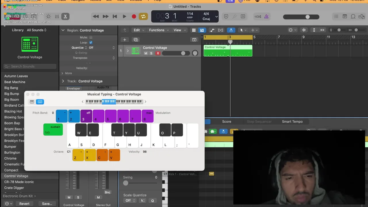Open the Note Pads icon

click(345, 17)
